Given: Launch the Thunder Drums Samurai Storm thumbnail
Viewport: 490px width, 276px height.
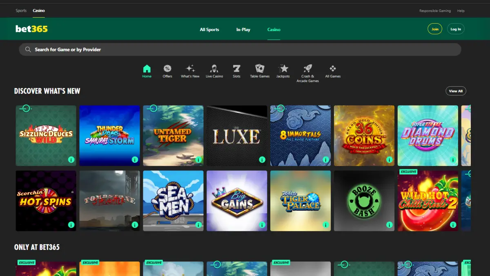Looking at the screenshot, I should point(109,135).
